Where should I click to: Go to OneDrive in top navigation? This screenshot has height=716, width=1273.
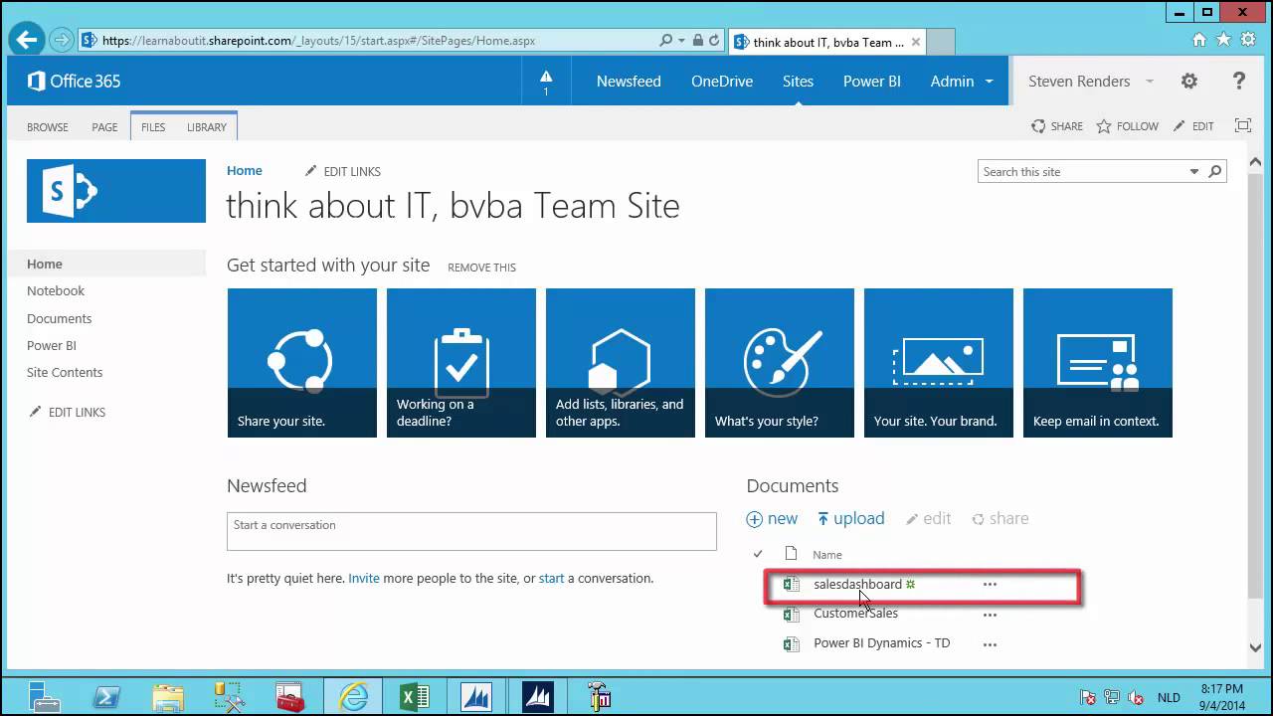(x=722, y=82)
